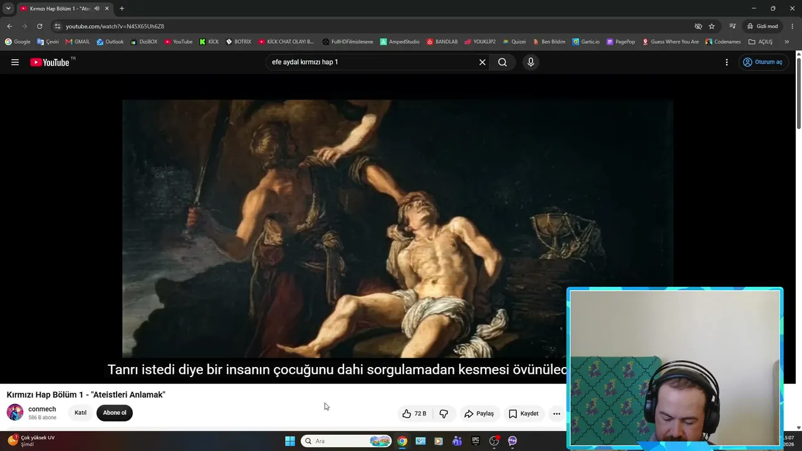Save the video with Kaydet
This screenshot has width=802, height=451.
click(523, 413)
